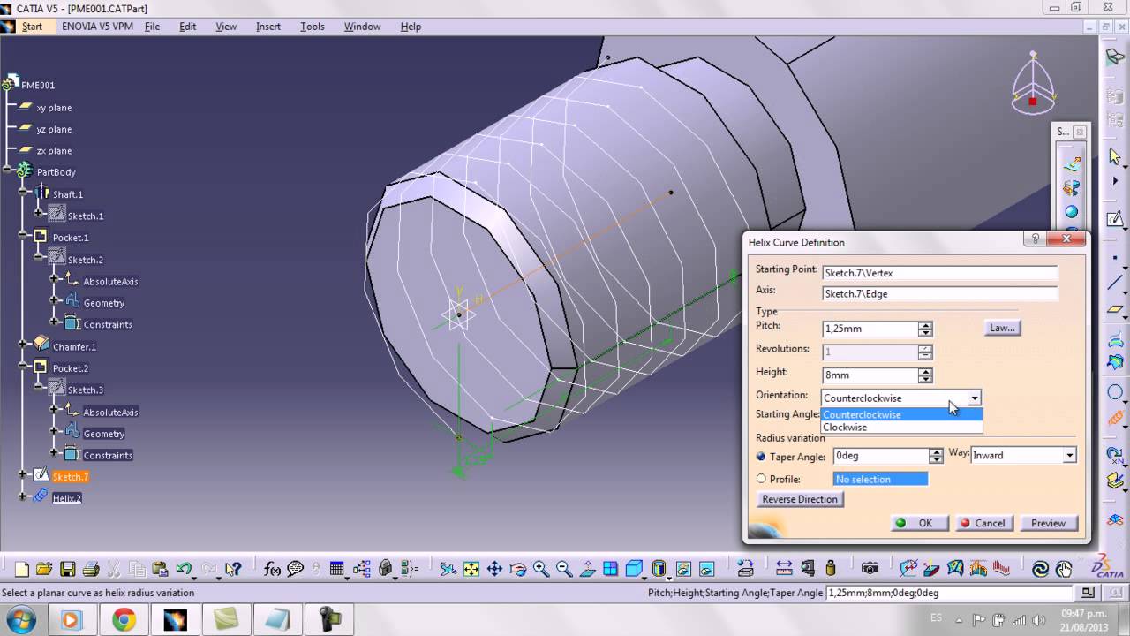The height and width of the screenshot is (636, 1130).
Task: Open Google Chrome from taskbar
Action: [124, 620]
